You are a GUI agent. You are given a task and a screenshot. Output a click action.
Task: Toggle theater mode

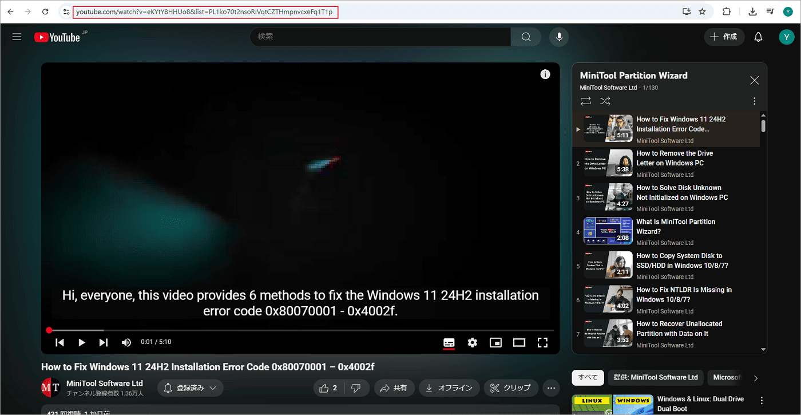(x=519, y=342)
